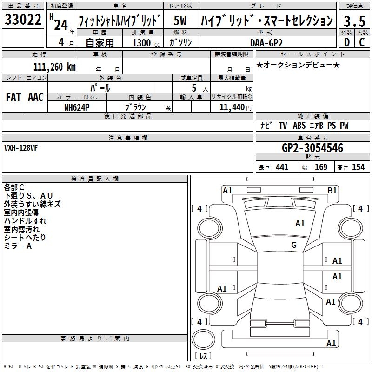Viewport: 372px width, 372px height.
Task: Click the AAC air conditioner cell
Action: coord(36,97)
